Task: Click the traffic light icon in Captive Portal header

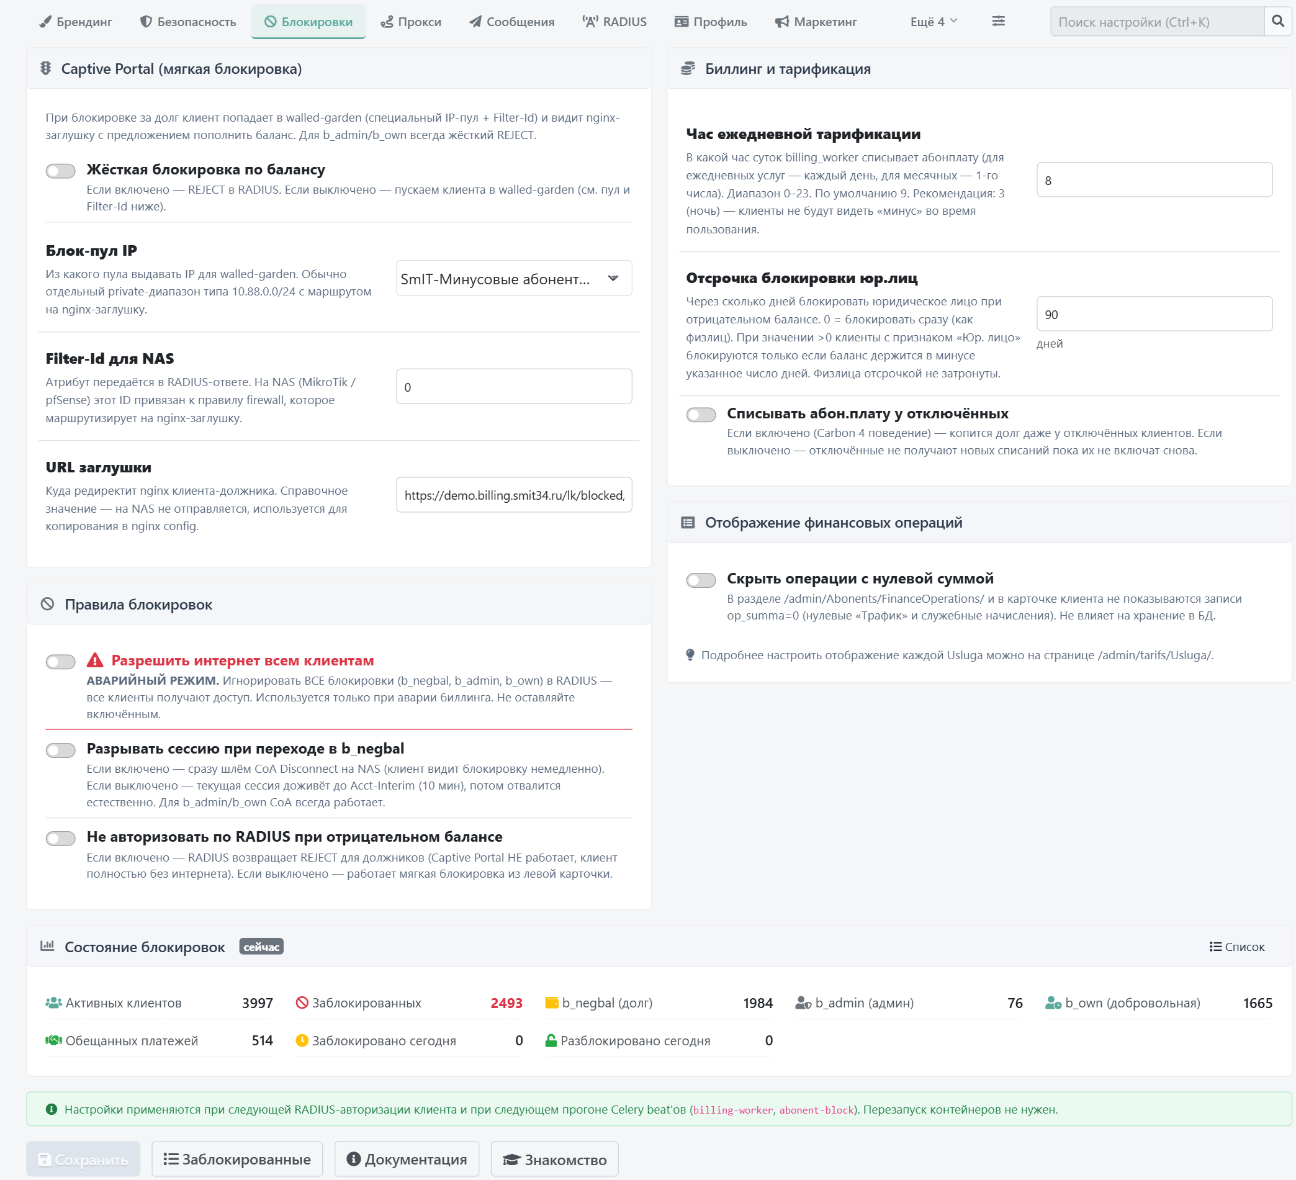Action: (x=46, y=68)
